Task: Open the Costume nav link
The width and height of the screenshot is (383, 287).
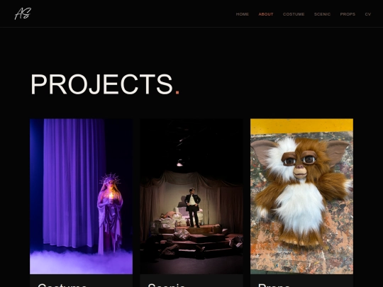Action: [294, 14]
